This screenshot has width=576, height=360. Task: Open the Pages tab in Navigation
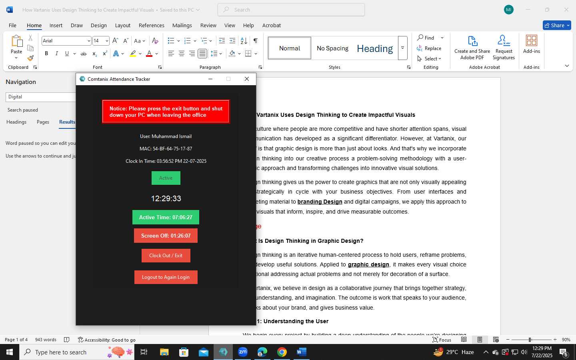point(43,122)
